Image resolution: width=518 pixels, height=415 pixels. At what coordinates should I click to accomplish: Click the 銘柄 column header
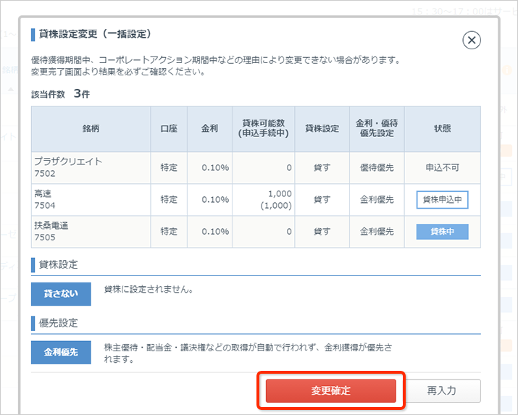[91, 129]
